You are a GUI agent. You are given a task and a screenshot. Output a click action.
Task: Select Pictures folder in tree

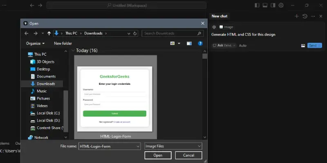point(40,99)
